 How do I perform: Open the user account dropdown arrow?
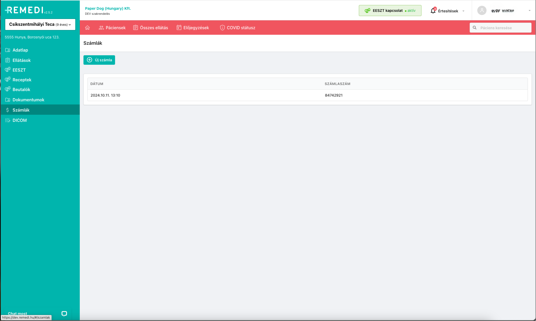529,11
